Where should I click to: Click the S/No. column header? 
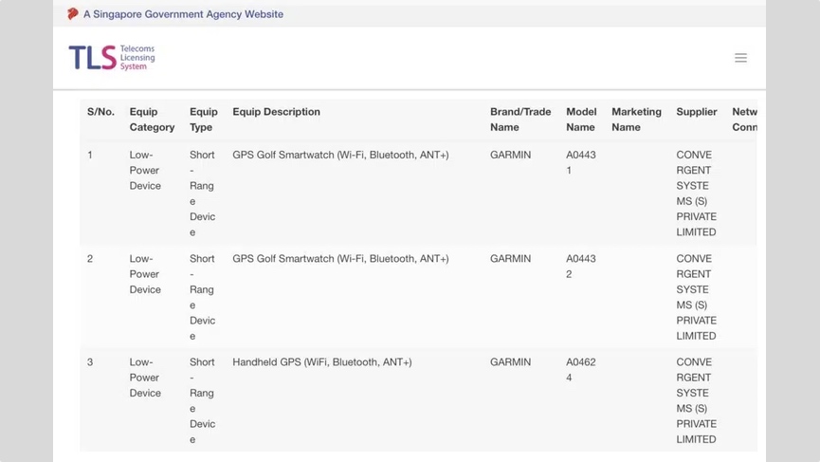coord(100,112)
